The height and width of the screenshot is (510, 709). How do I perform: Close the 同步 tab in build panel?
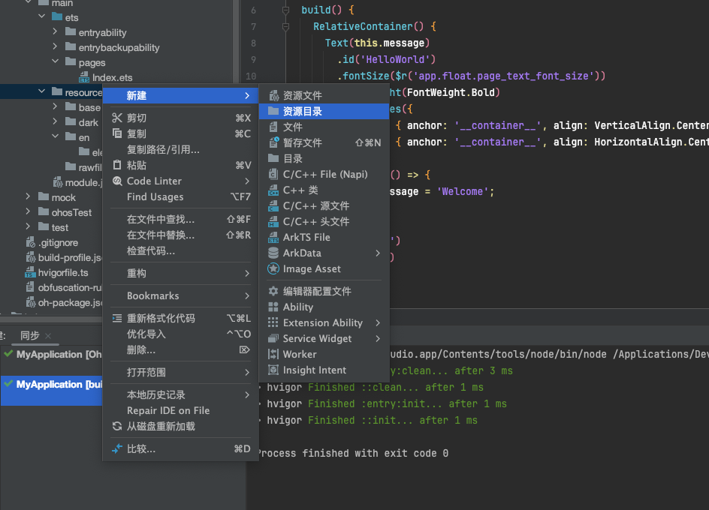click(x=48, y=336)
